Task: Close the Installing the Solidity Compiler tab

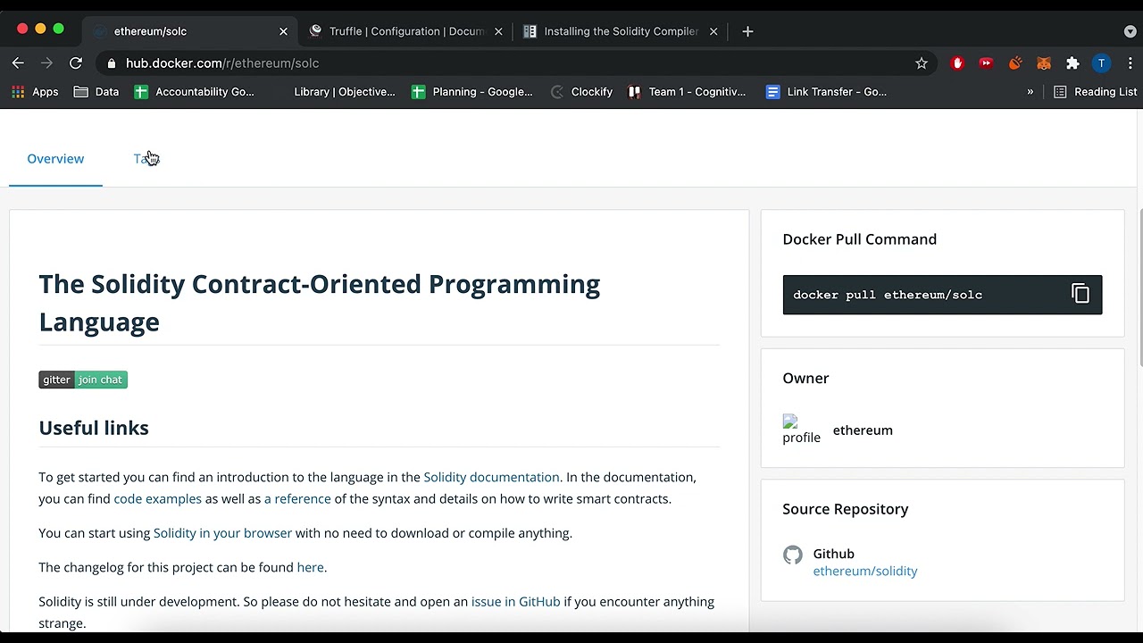Action: (713, 31)
